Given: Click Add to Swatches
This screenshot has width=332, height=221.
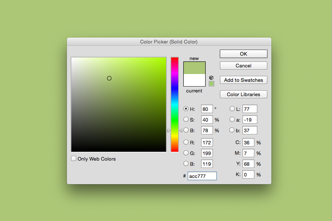Looking at the screenshot, I should coord(243,80).
